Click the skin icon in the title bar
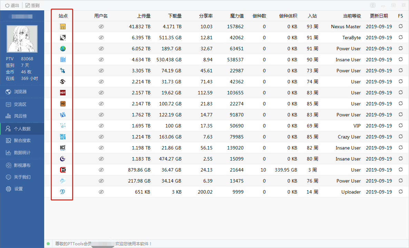This screenshot has height=248, width=409. [373, 5]
